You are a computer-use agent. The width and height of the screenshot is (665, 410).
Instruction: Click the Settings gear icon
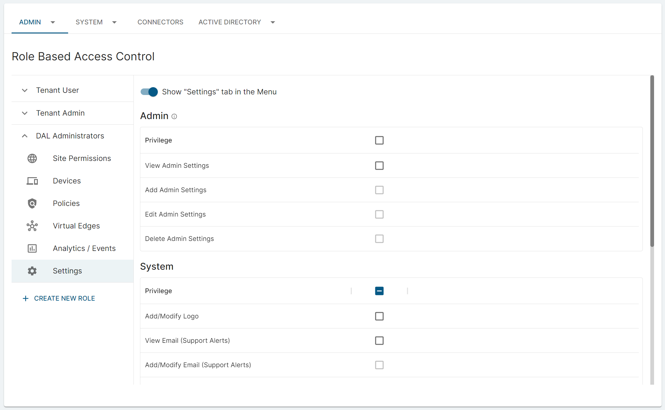pos(32,271)
